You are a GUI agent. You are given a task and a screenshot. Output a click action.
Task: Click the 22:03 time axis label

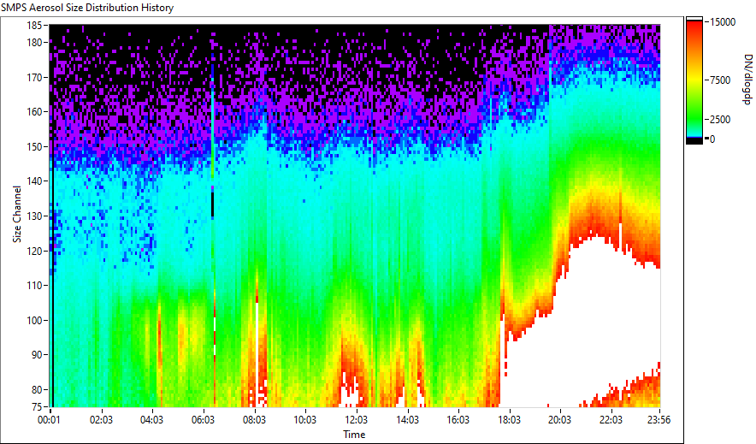tap(611, 420)
